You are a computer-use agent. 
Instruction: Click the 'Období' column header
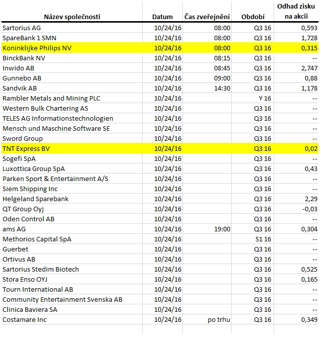pyautogui.click(x=253, y=17)
